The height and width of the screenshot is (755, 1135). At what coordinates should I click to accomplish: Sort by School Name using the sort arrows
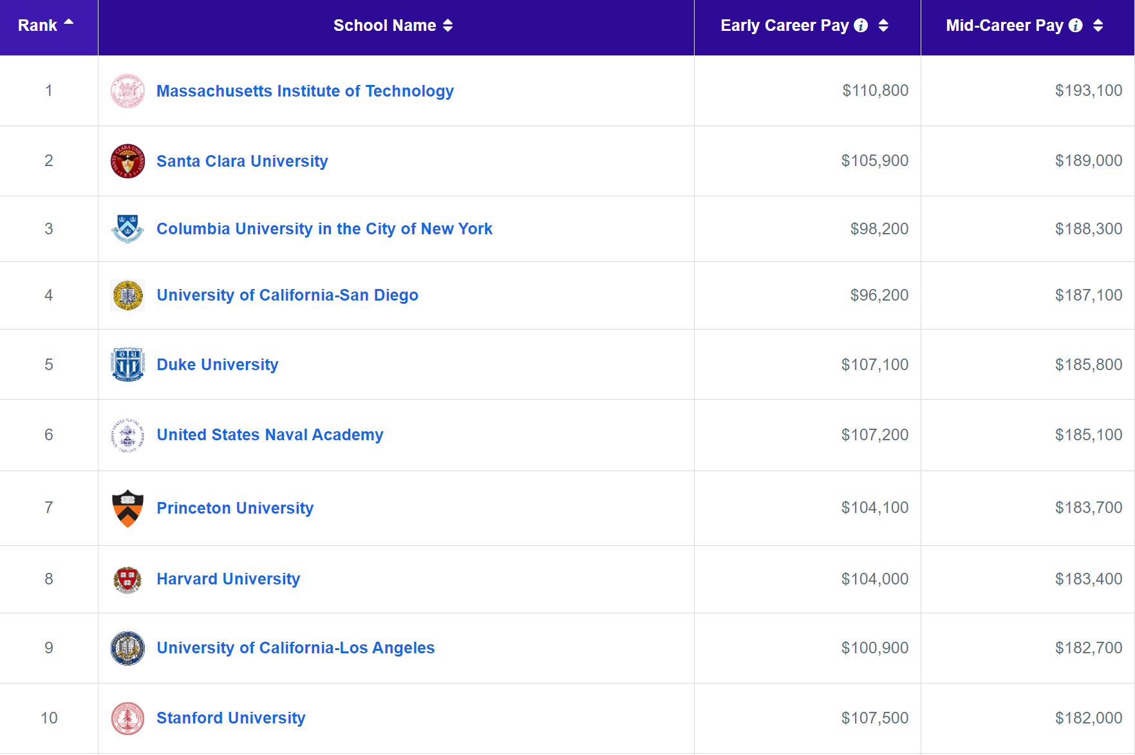coord(447,25)
